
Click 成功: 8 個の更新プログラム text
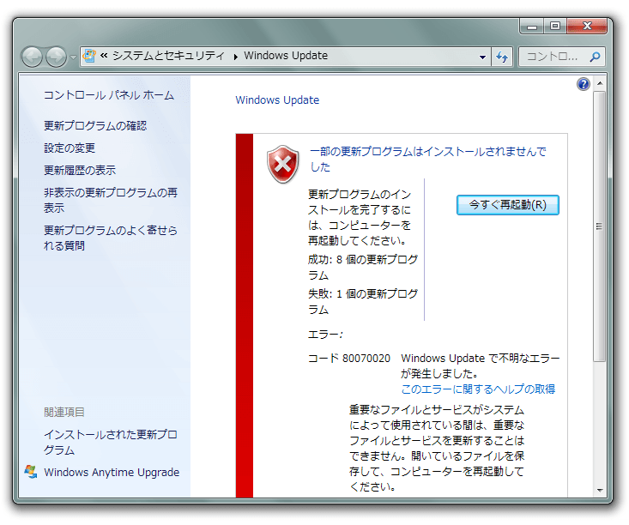coord(363,268)
